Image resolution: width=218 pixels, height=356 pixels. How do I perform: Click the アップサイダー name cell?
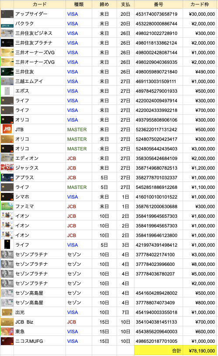point(40,14)
